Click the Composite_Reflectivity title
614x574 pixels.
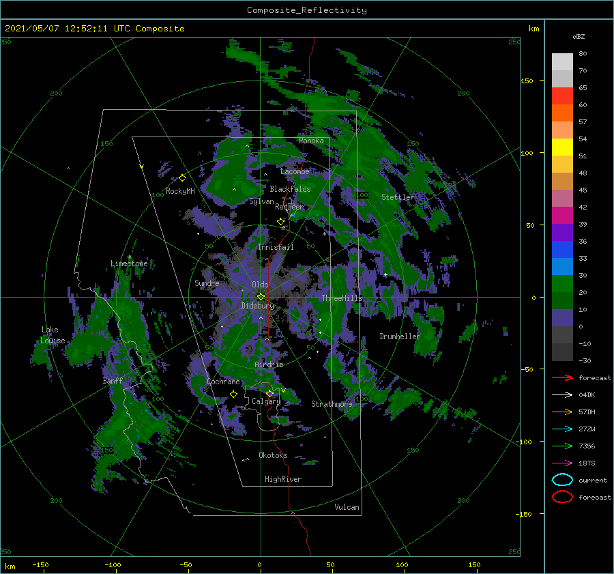click(x=307, y=10)
